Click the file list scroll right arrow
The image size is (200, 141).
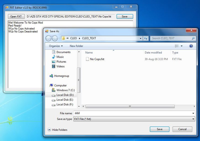click(x=194, y=106)
